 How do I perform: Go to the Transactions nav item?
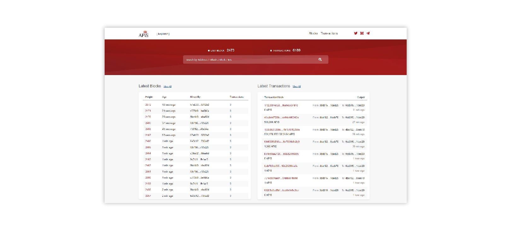(329, 33)
